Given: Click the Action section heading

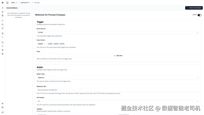Looking at the screenshot, I should pyautogui.click(x=40, y=67).
